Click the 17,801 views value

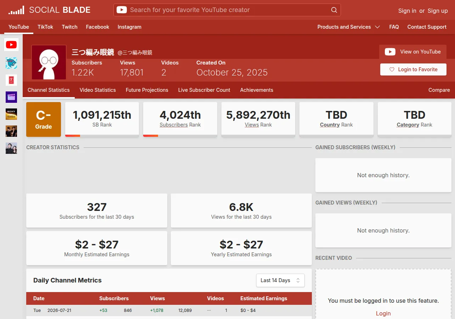click(132, 73)
